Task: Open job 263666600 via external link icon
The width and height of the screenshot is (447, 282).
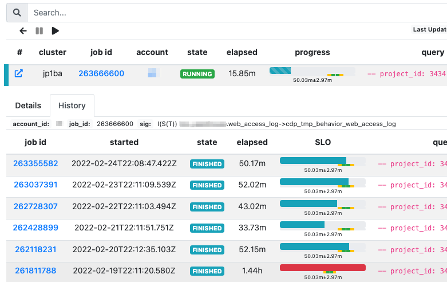Action: 19,74
